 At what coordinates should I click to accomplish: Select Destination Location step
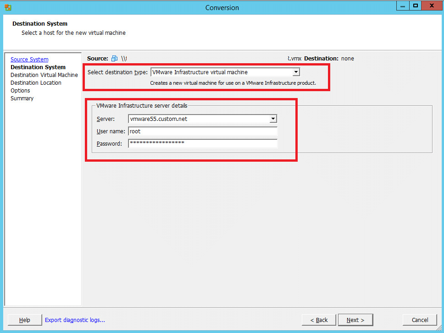[x=36, y=83]
